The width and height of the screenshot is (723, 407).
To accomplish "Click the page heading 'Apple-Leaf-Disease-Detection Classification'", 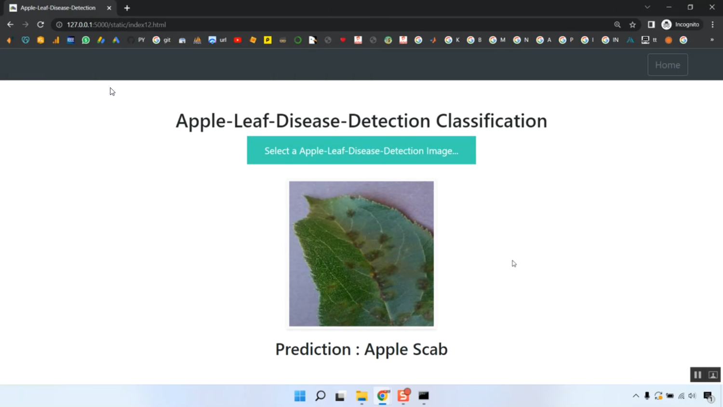I will pyautogui.click(x=361, y=121).
